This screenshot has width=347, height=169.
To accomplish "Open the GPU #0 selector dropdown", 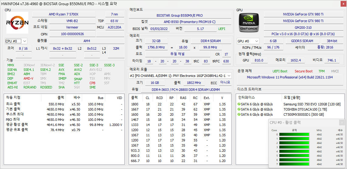I will (x=248, y=41).
